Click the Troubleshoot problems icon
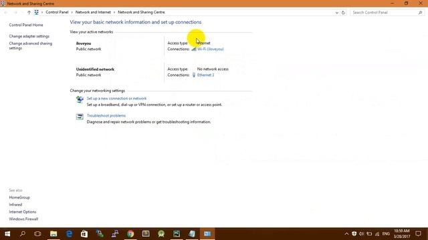This screenshot has width=428, height=240. point(80,117)
